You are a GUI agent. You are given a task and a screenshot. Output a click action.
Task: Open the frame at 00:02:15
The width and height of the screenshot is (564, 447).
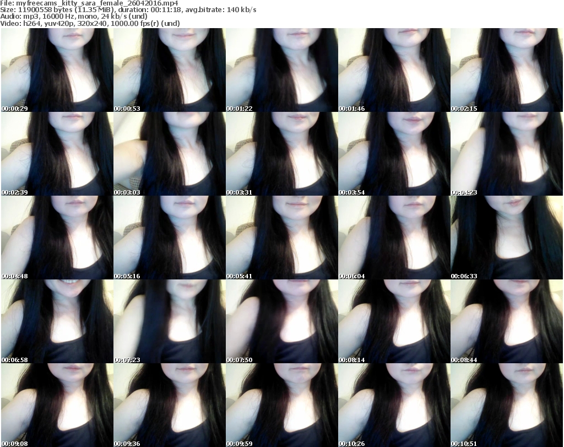(x=507, y=70)
